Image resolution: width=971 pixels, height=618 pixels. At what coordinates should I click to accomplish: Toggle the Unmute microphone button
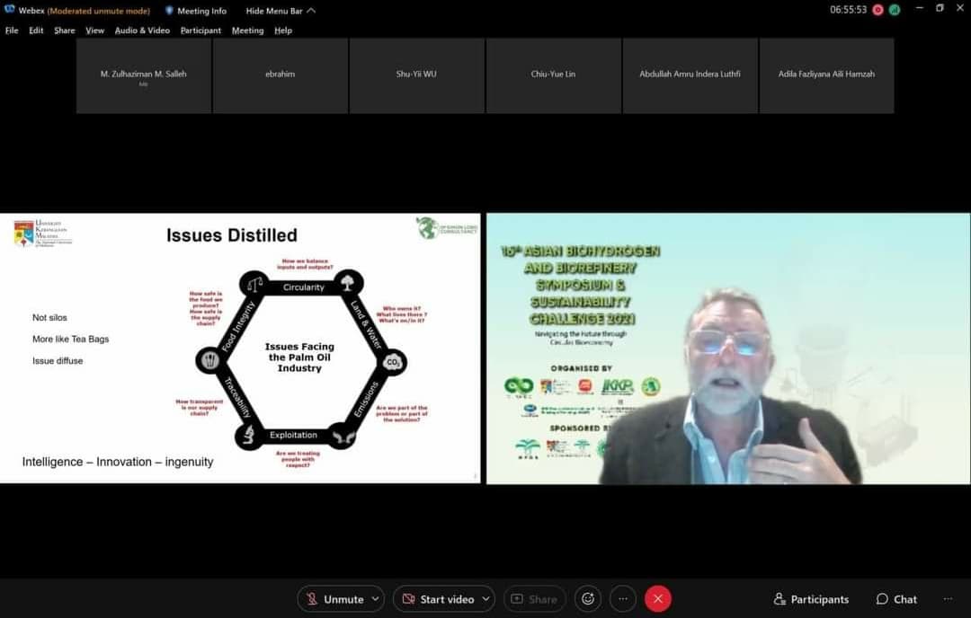334,599
